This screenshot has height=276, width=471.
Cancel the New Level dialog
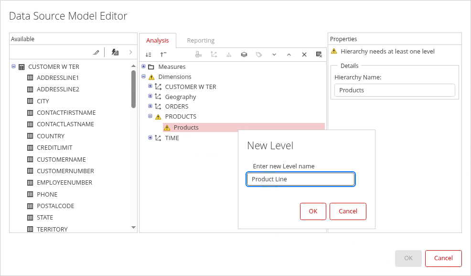point(348,211)
